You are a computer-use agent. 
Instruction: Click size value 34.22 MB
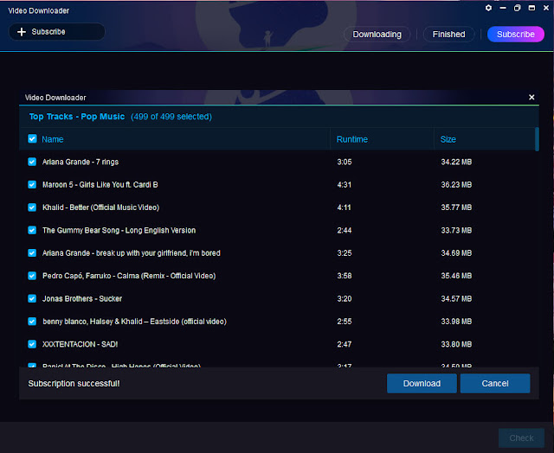point(456,162)
